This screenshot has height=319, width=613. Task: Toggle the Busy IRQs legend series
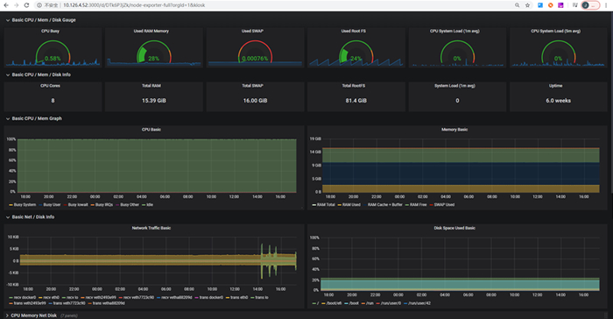click(x=104, y=205)
